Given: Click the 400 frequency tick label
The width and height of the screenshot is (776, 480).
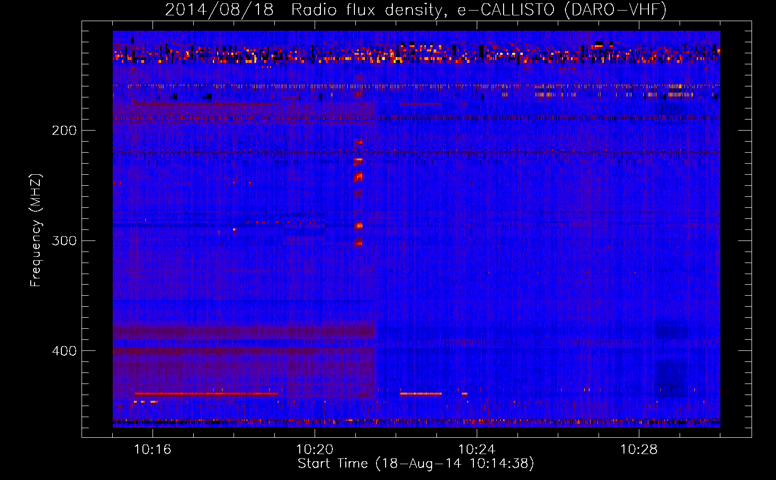Looking at the screenshot, I should click(64, 351).
